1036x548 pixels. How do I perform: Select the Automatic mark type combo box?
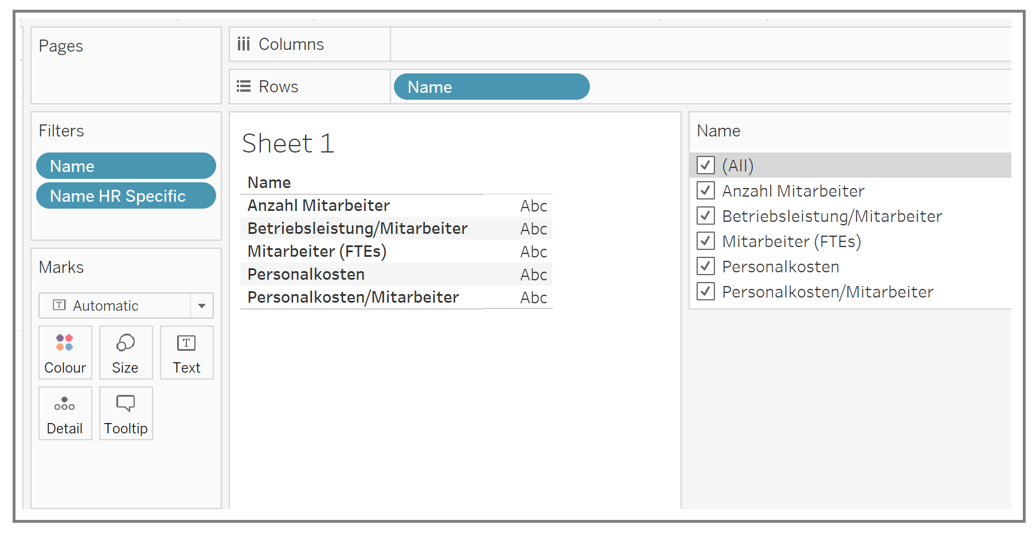click(115, 306)
